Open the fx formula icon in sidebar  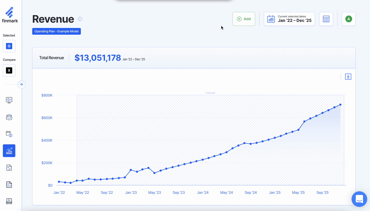(x=9, y=201)
